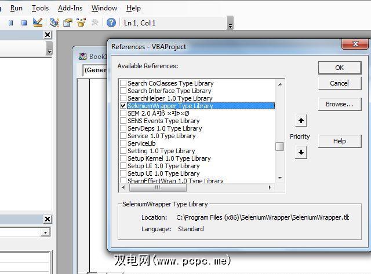Viewport: 371px width, 274px height.
Task: Close the Project Explorer panel
Action: [48, 35]
